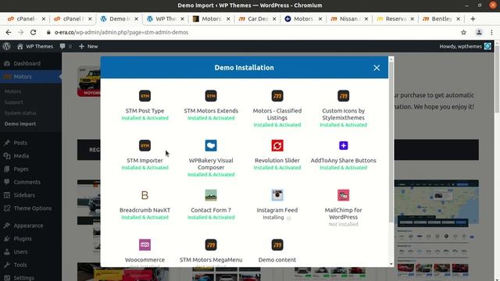Click the Woocommerce plugin icon
The image size is (500, 281).
tap(145, 245)
